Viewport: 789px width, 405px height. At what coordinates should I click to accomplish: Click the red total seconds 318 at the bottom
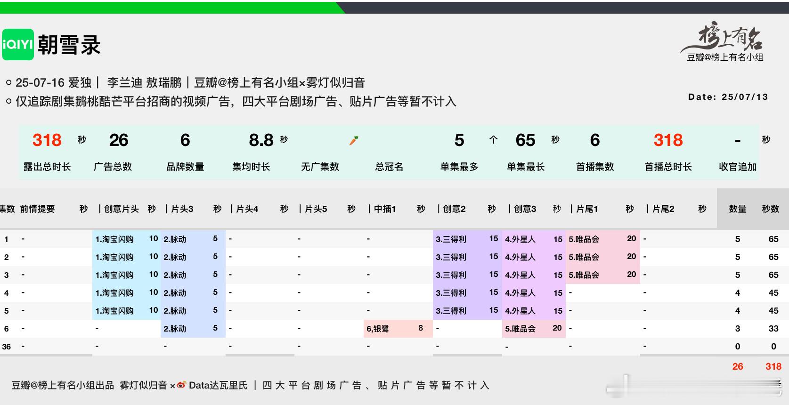tap(773, 366)
